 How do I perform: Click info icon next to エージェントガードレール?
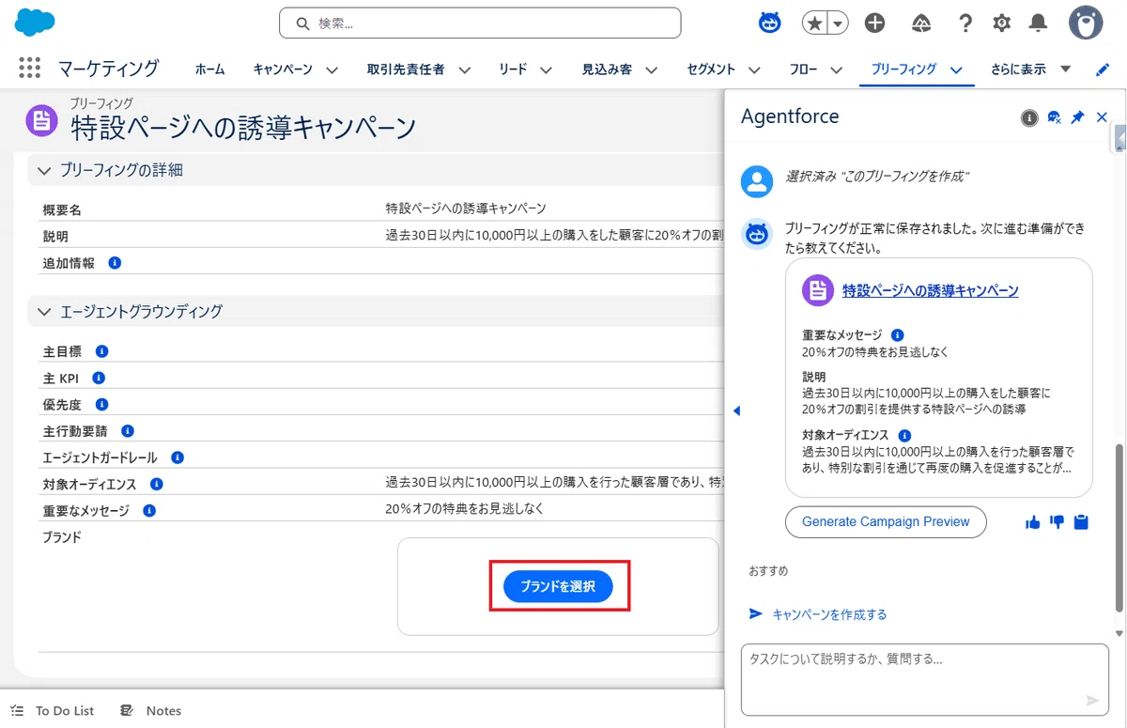coord(177,457)
